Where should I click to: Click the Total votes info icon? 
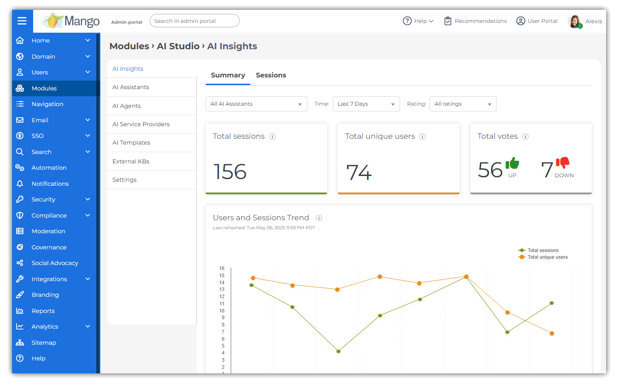(525, 137)
